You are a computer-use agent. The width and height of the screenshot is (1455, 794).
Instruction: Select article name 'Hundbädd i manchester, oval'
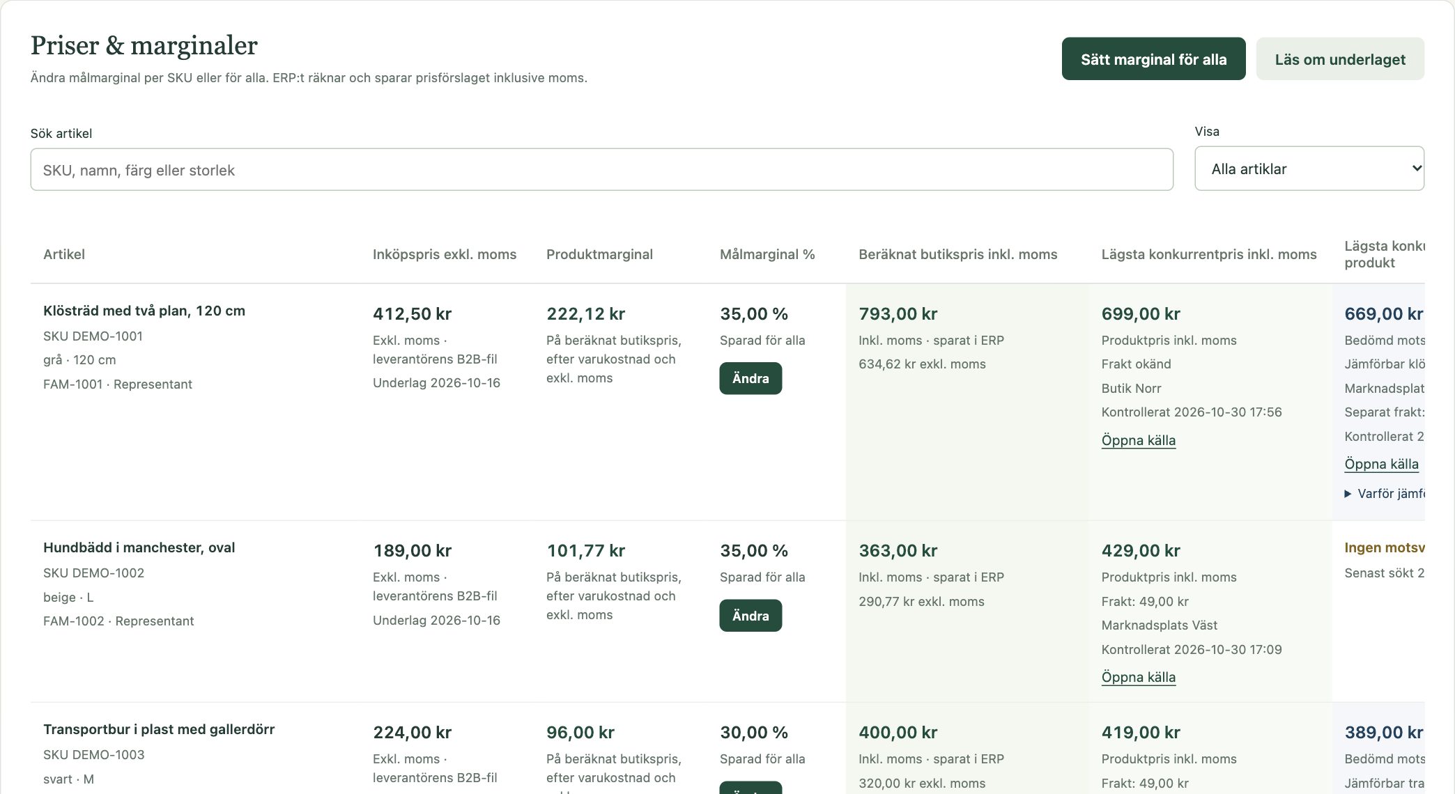click(139, 547)
